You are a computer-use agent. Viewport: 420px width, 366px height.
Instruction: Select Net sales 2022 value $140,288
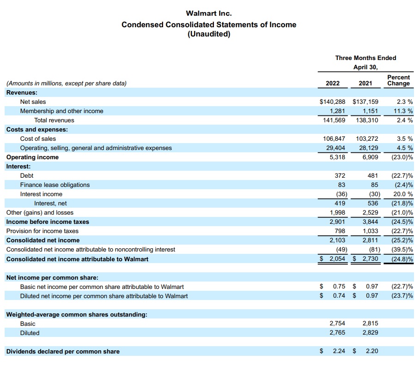(332, 102)
